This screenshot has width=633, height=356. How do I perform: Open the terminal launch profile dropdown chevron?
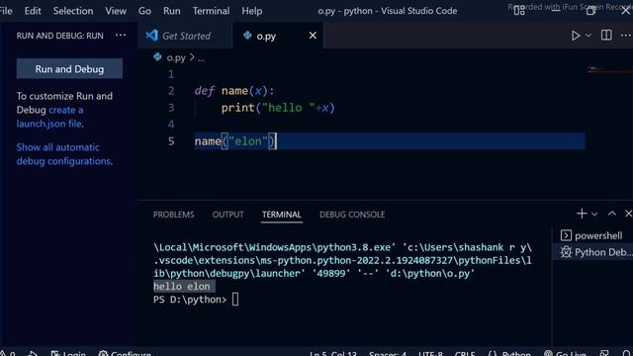pos(594,214)
